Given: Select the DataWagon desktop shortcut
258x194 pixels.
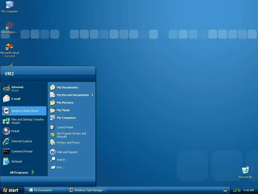Looking at the screenshot, I should (10, 28).
